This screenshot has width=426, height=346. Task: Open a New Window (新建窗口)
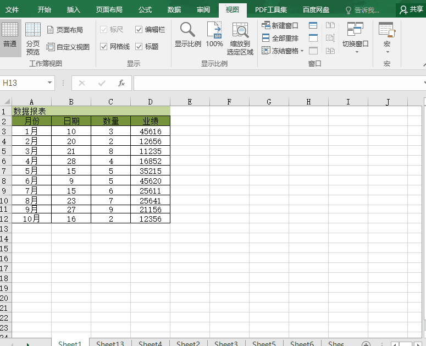(x=280, y=25)
